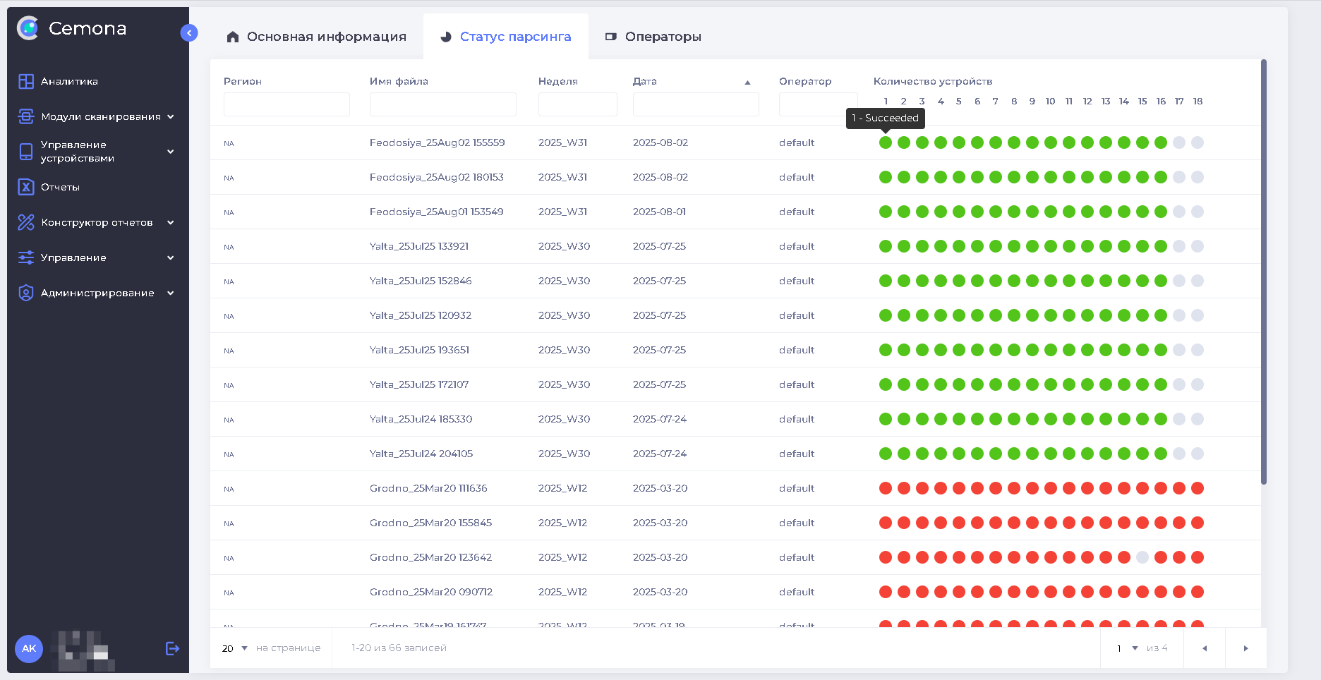This screenshot has width=1321, height=680.
Task: Switch to the Операторы tab
Action: click(653, 37)
